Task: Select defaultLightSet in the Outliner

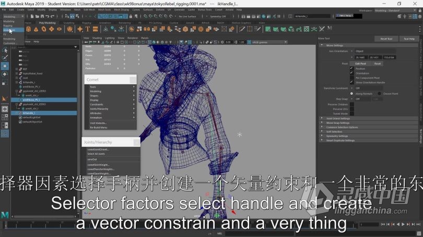Action: pyautogui.click(x=31, y=118)
